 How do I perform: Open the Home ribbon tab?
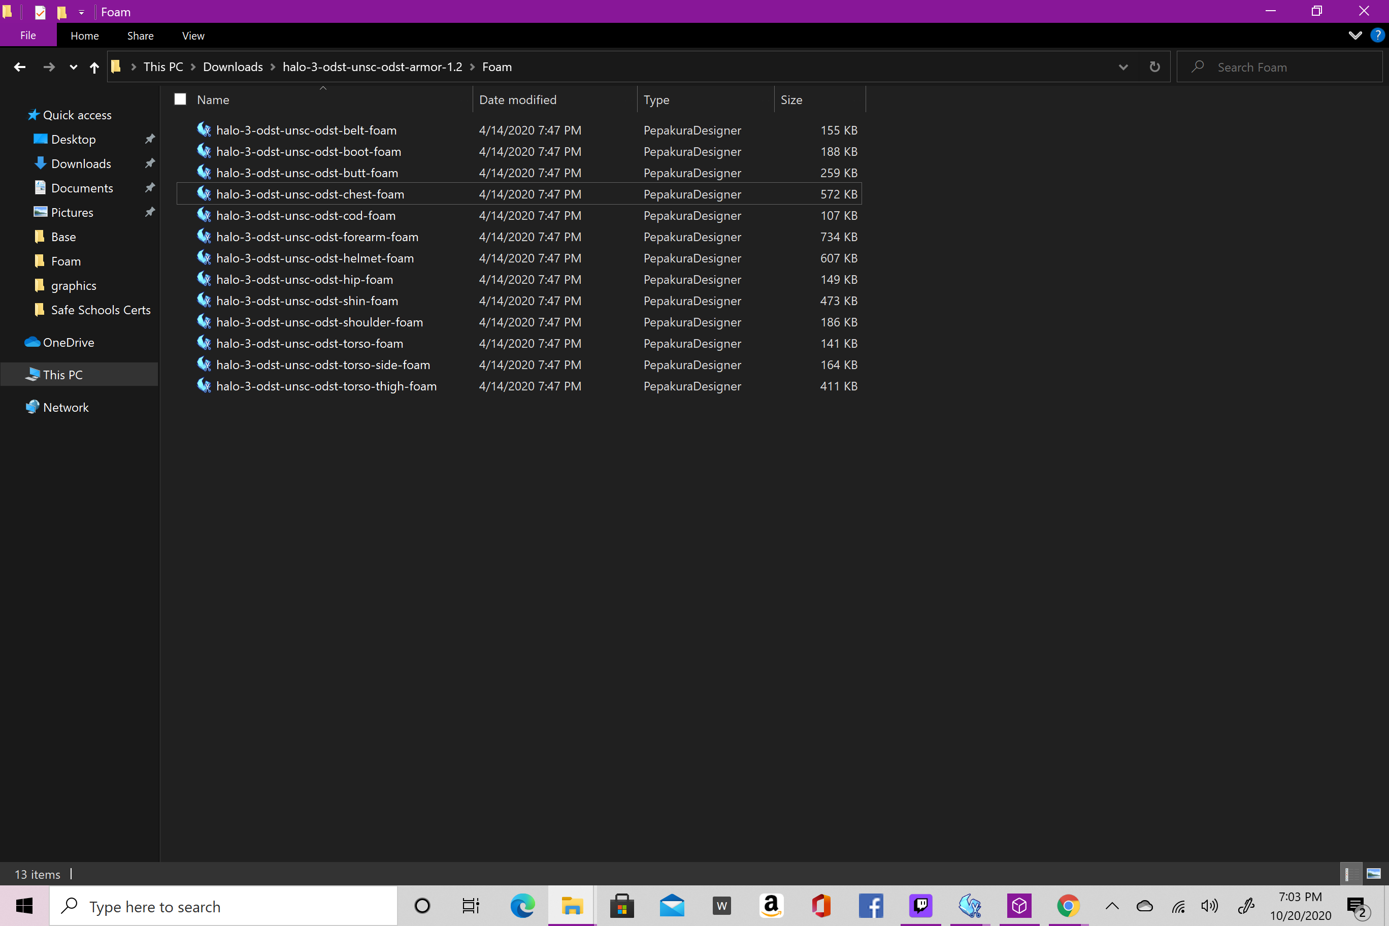coord(84,36)
